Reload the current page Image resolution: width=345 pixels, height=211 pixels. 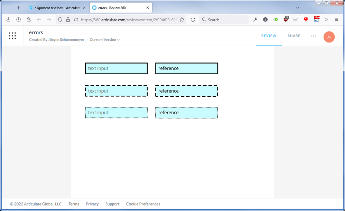coord(193,20)
